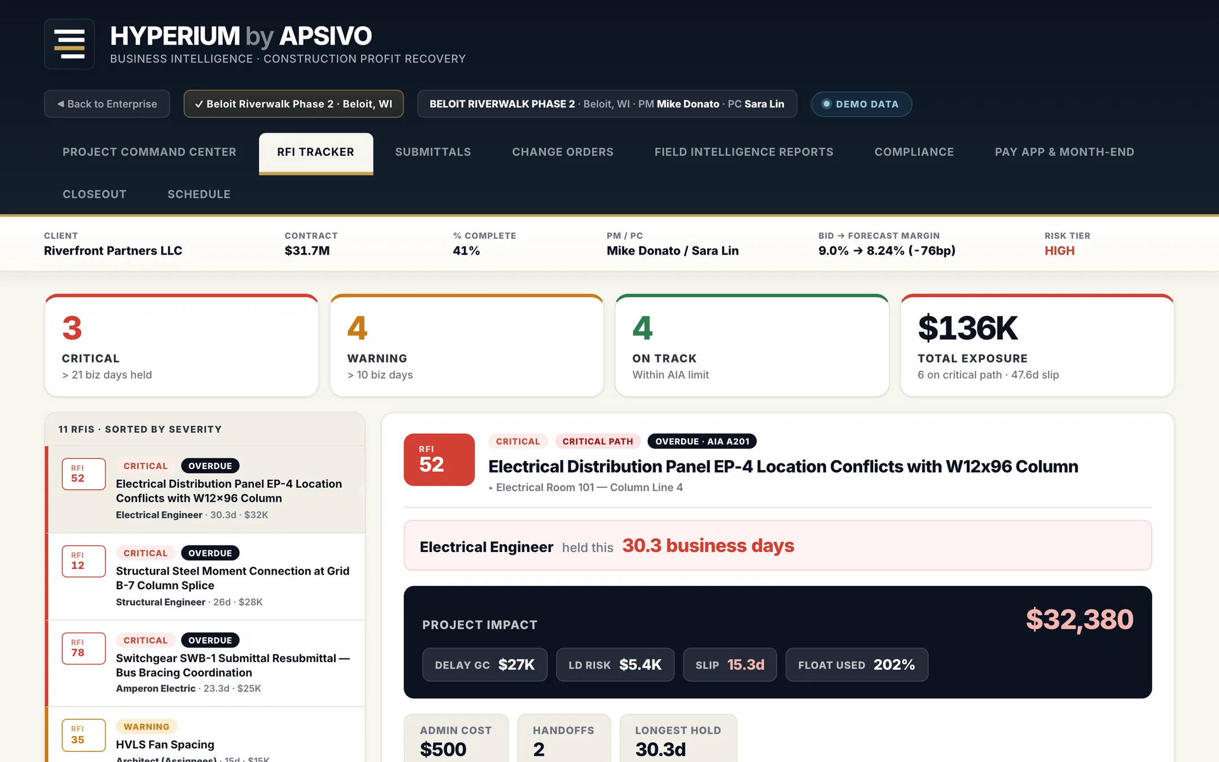Click the Overdue · AIA A201 tag
1219x762 pixels.
click(702, 441)
